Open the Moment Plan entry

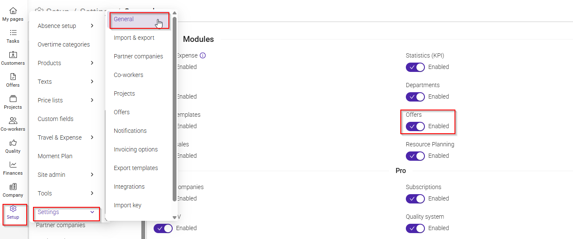click(x=55, y=156)
